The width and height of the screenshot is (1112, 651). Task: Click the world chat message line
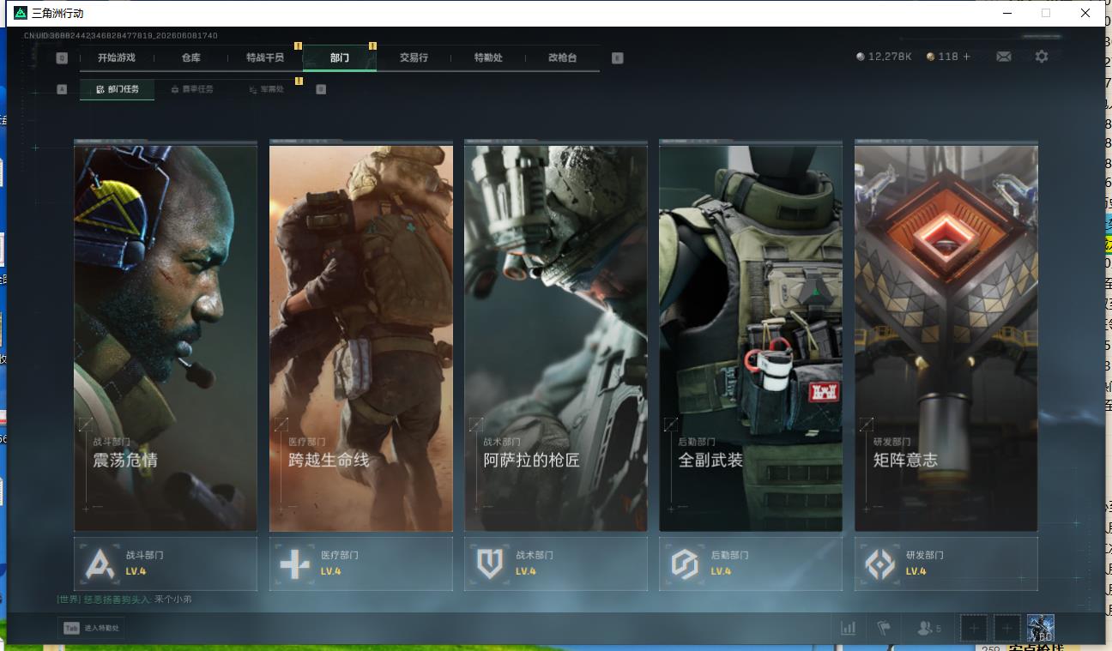(124, 599)
